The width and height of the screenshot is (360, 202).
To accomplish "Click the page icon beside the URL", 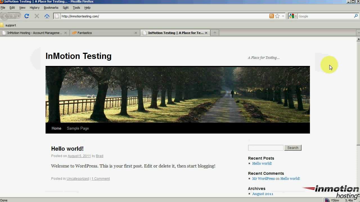I will click(x=57, y=16).
